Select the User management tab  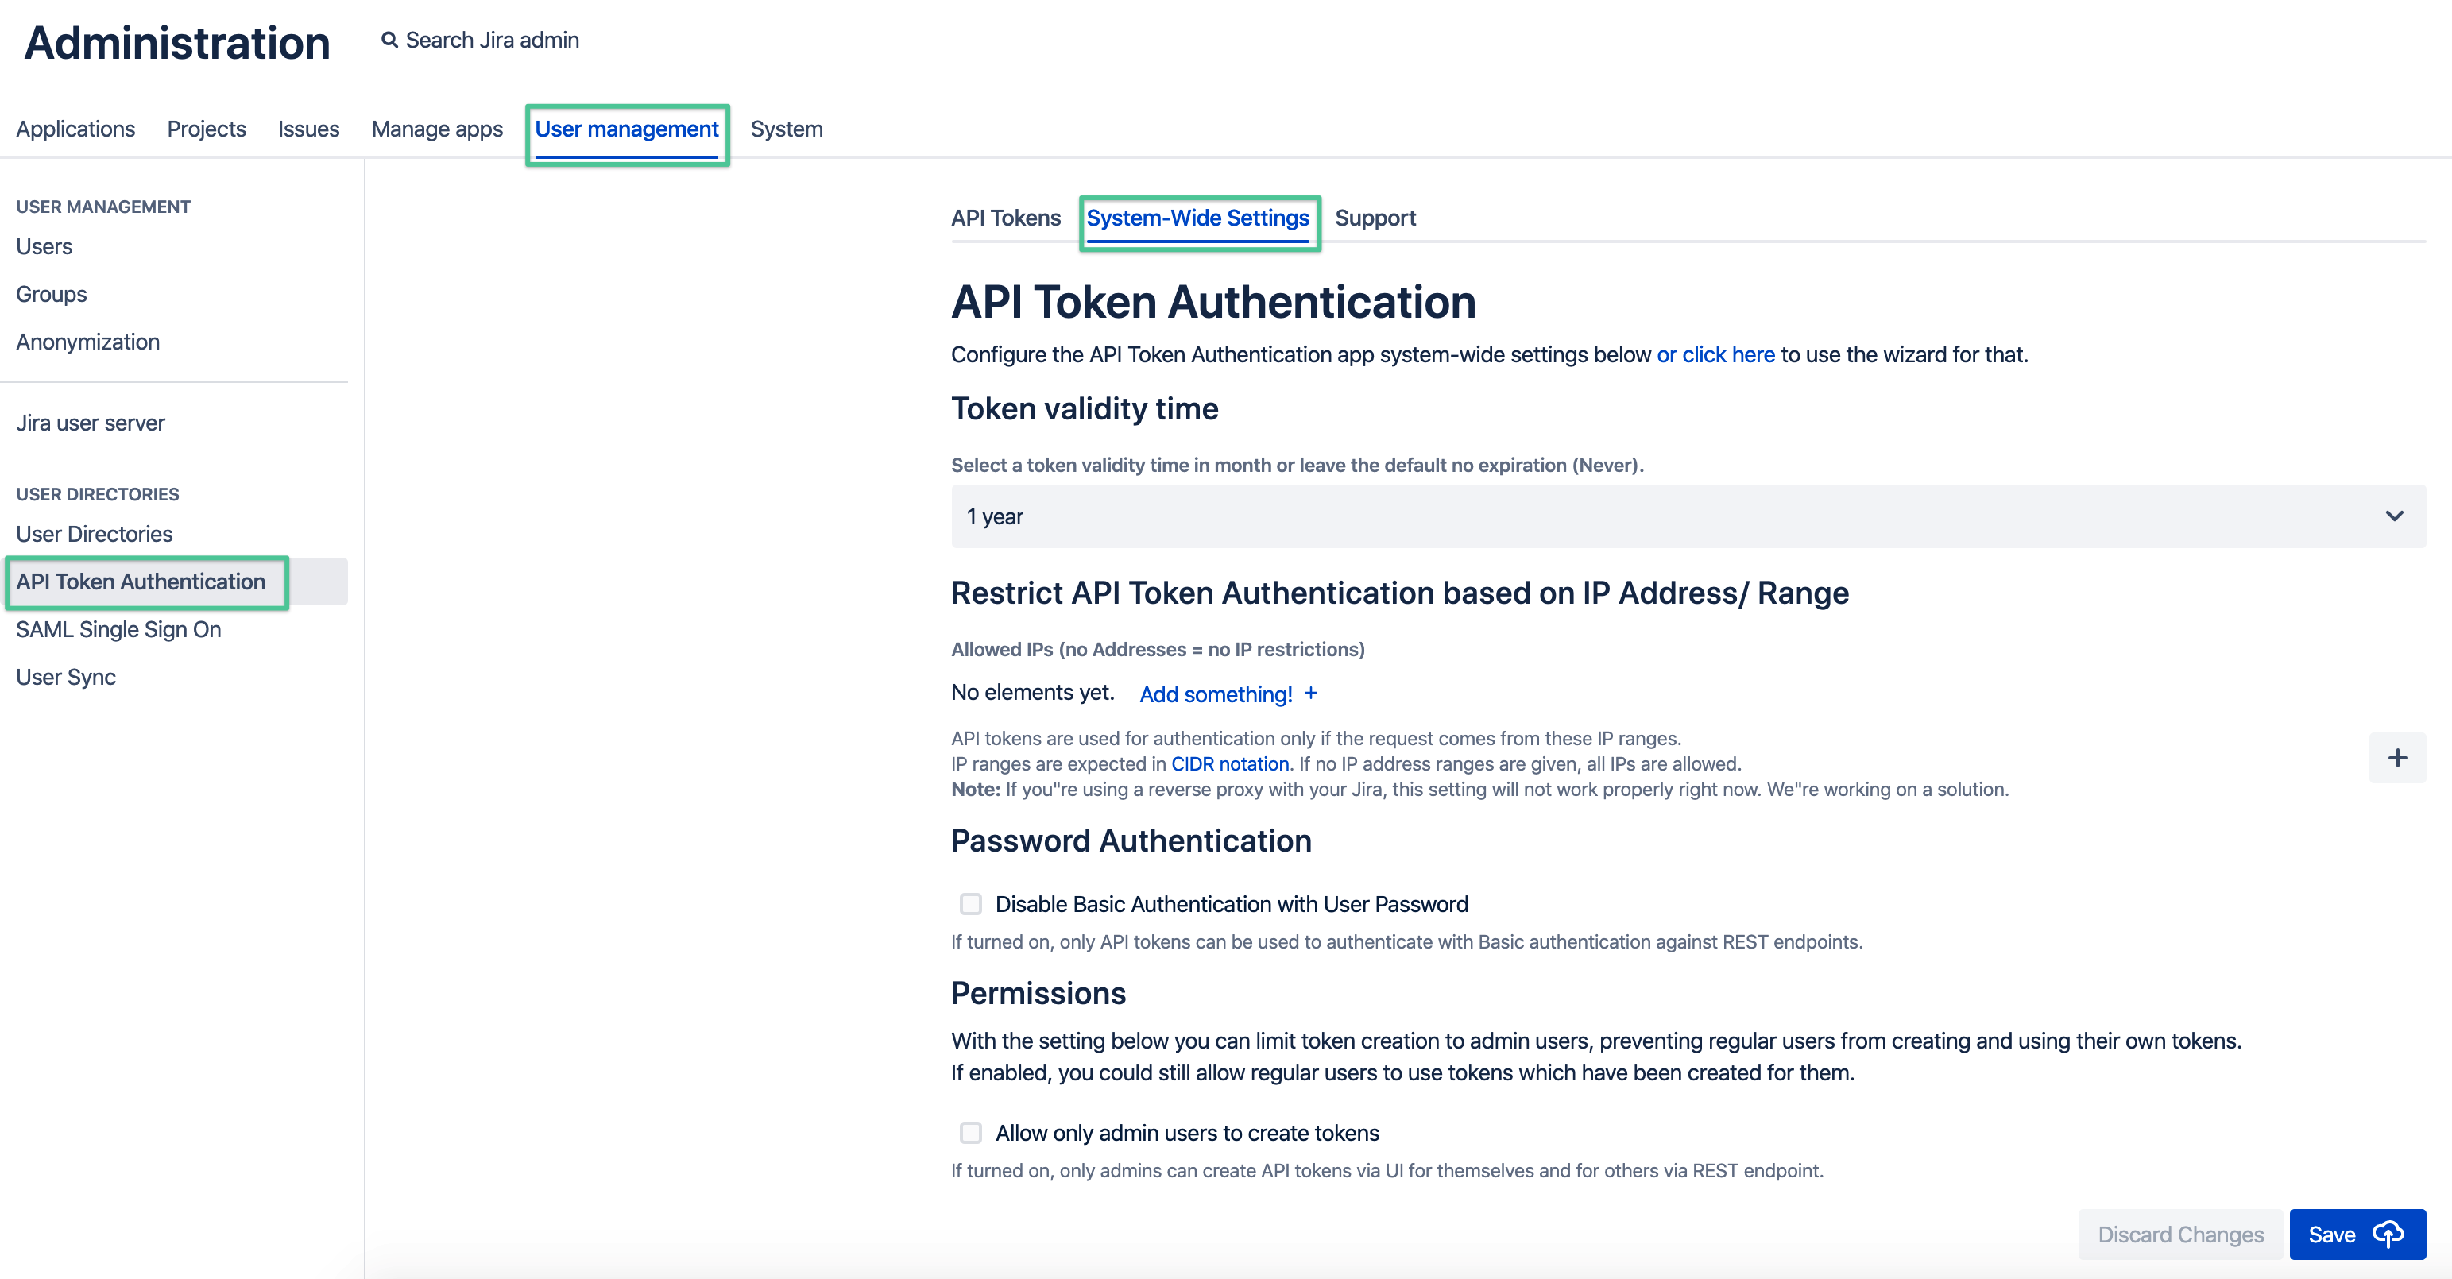pyautogui.click(x=626, y=129)
